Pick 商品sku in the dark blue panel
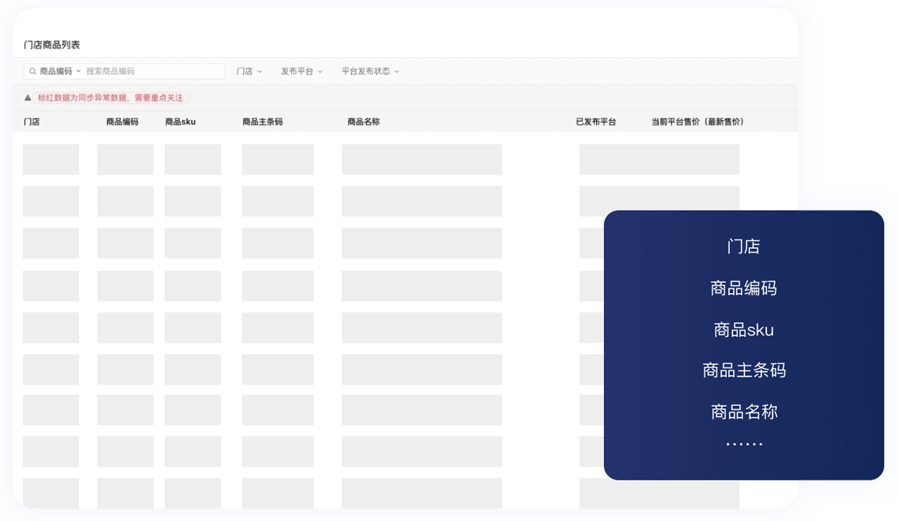Screen dimensions: 898x521 [x=744, y=330]
